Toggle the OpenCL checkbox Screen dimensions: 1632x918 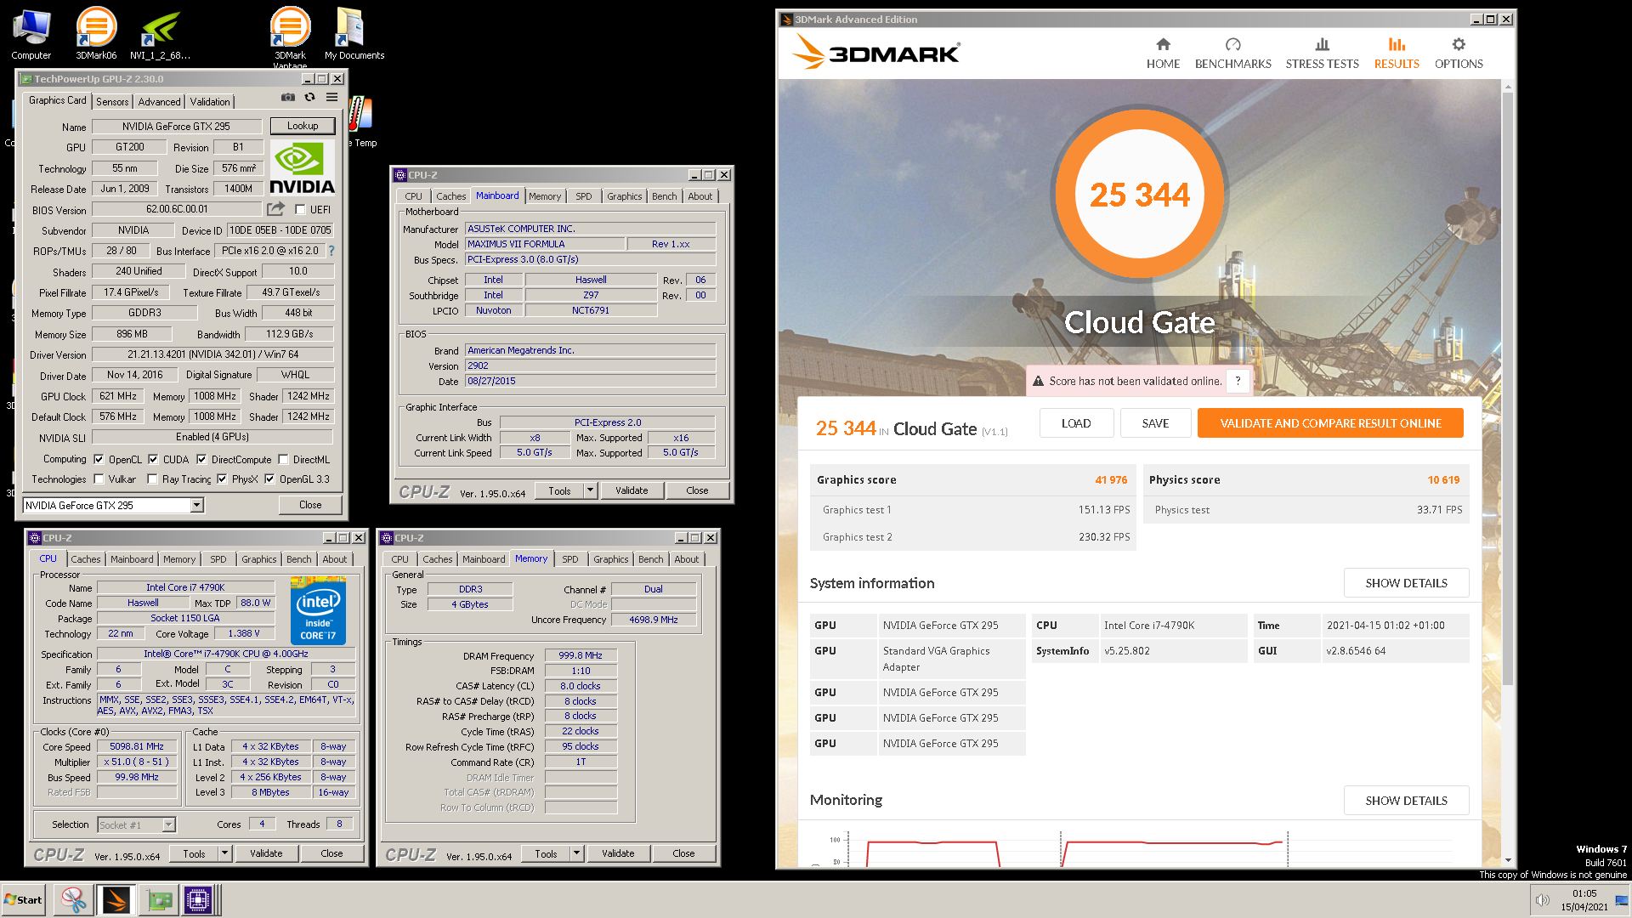[x=99, y=459]
